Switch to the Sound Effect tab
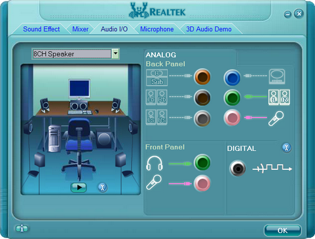This screenshot has height=239, width=315. click(x=41, y=29)
